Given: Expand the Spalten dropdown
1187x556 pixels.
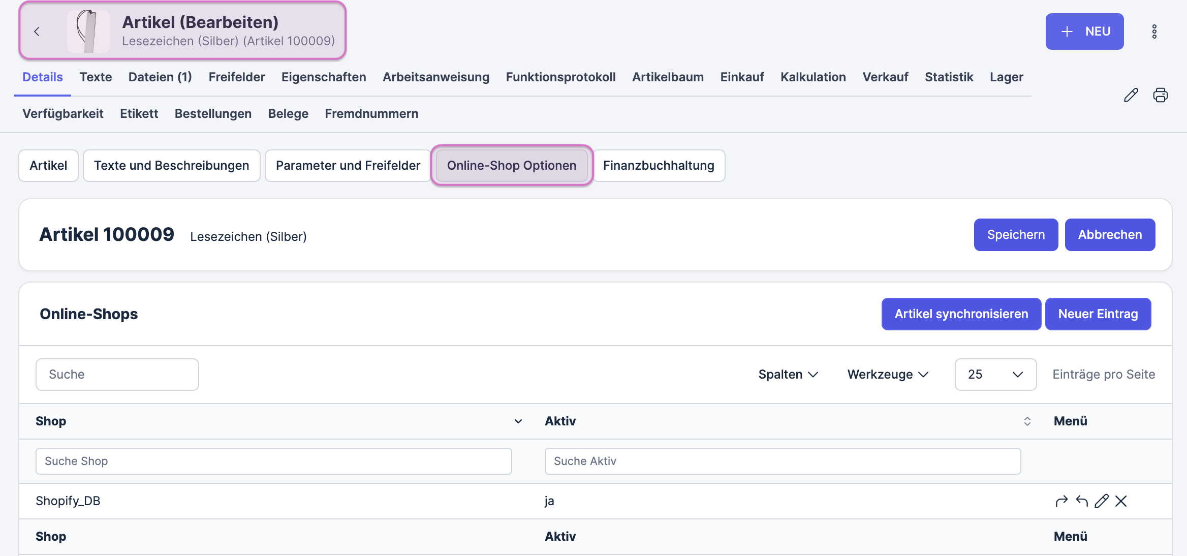Looking at the screenshot, I should (788, 375).
